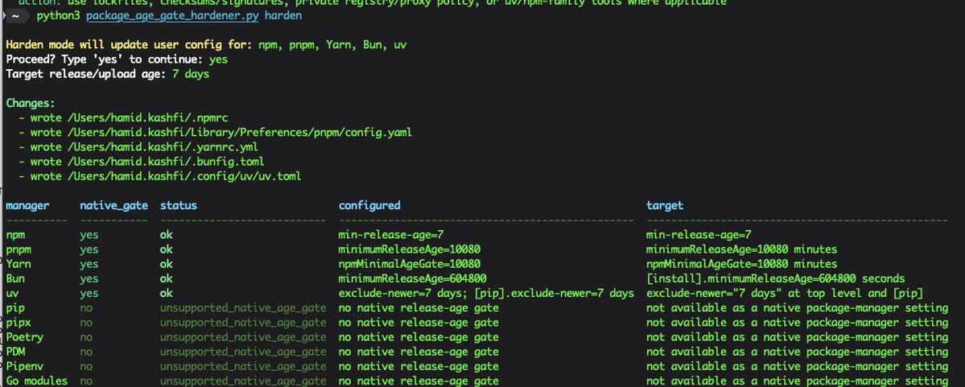Screen dimensions: 965x387
Task: Click the 'python3' command word
Action: tap(59, 15)
